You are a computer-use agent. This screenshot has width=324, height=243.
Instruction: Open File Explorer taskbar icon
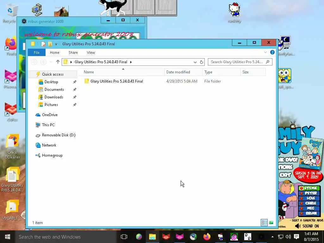(152, 237)
